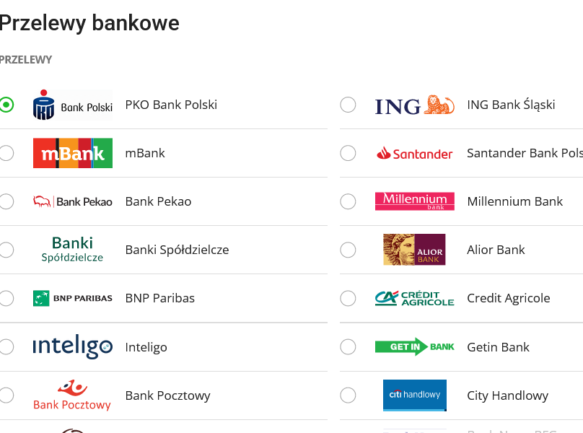This screenshot has height=433, width=583.
Task: Click the BNP Paribas logo
Action: tap(73, 298)
